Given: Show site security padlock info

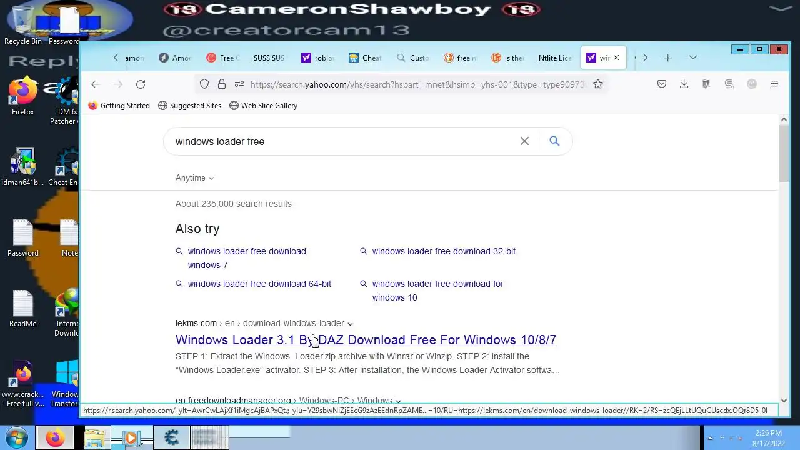Looking at the screenshot, I should pyautogui.click(x=221, y=84).
